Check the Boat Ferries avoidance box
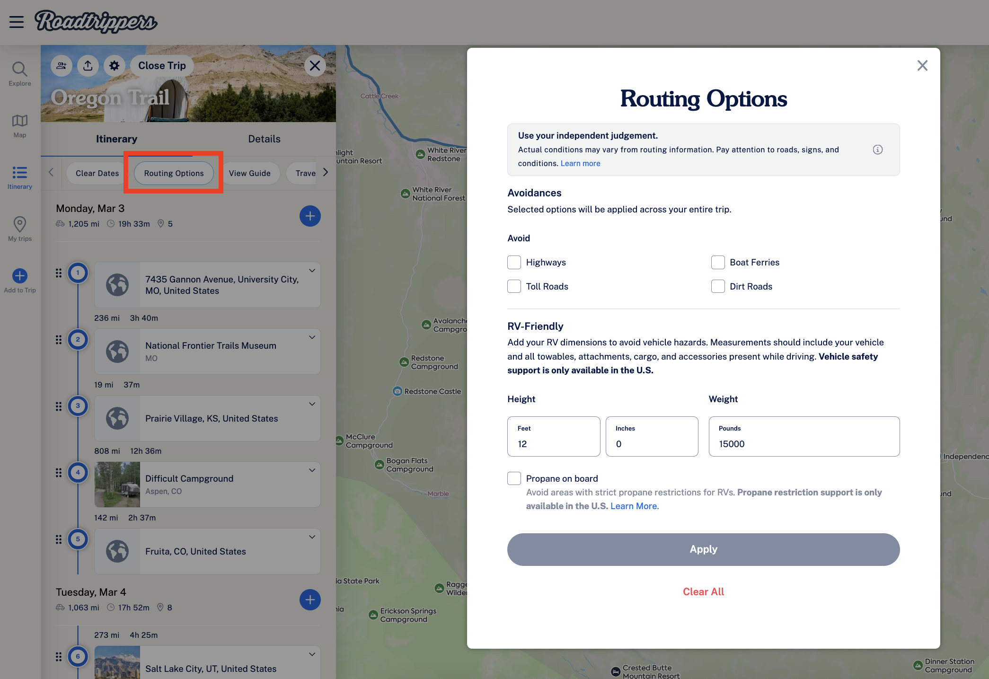989x679 pixels. pyautogui.click(x=718, y=262)
